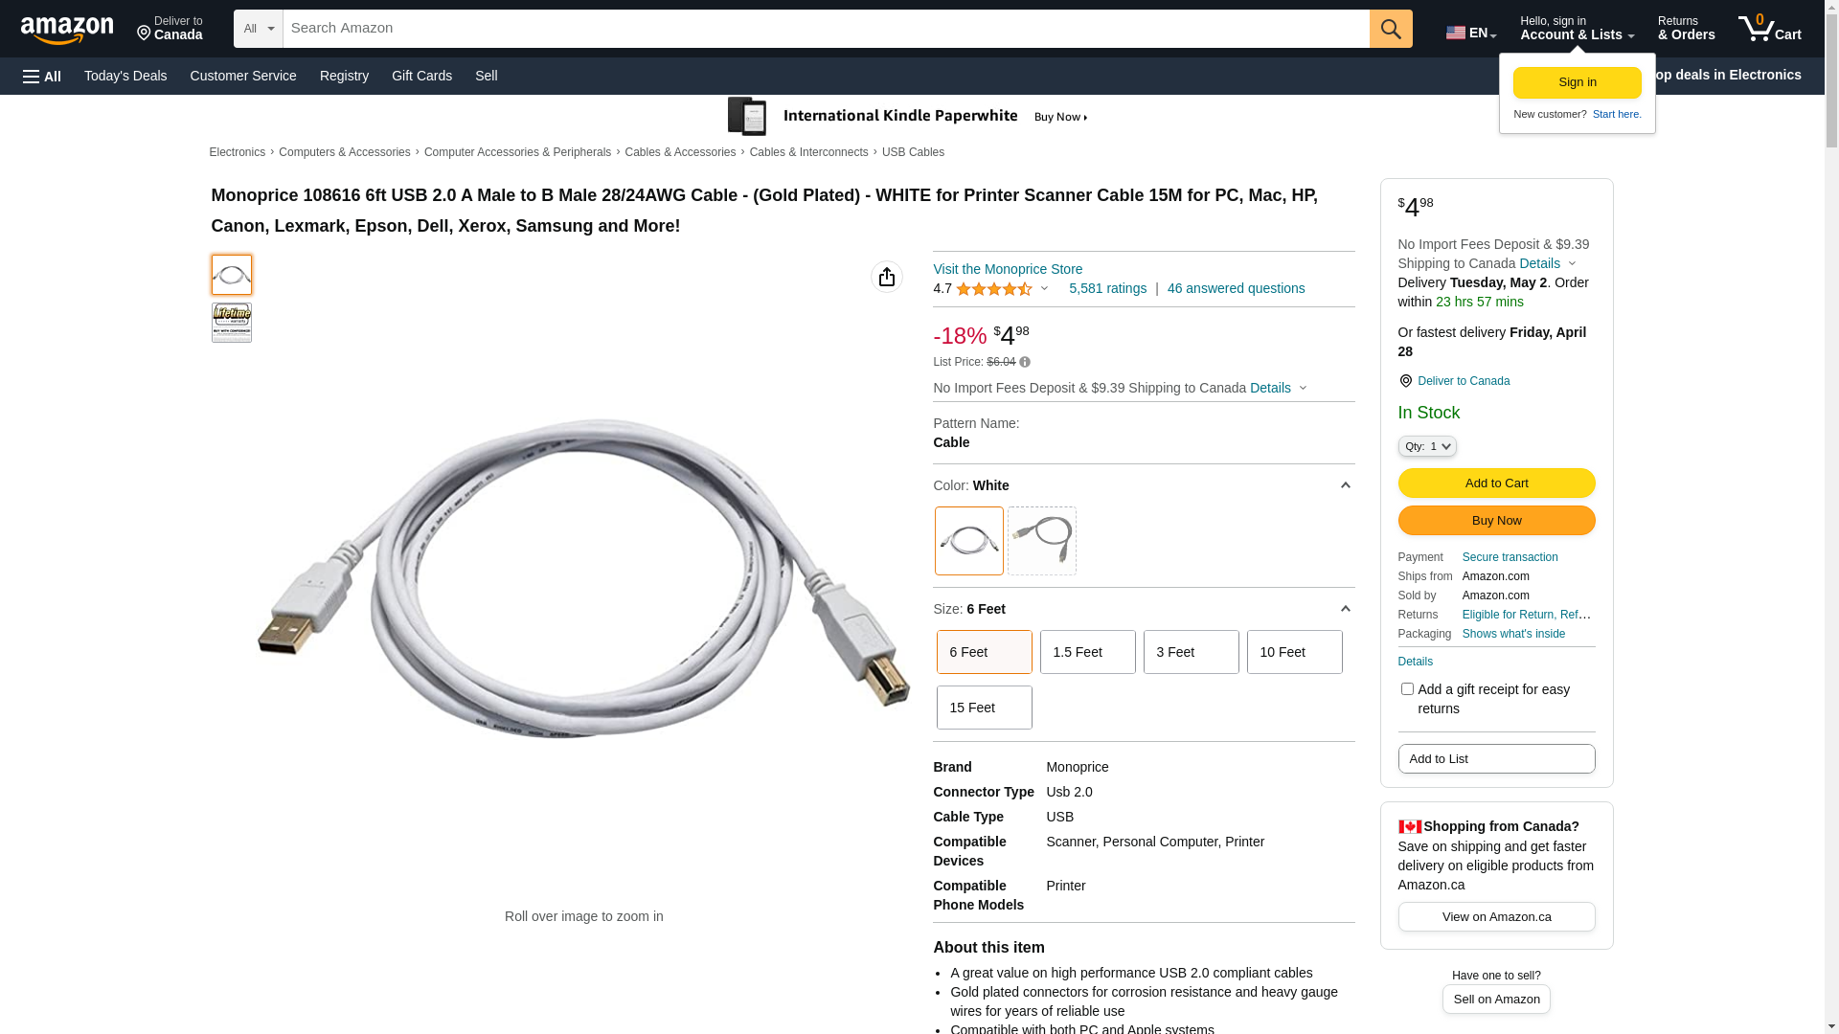This screenshot has width=1839, height=1034.
Task: Open the shopping cart
Action: tap(1769, 29)
